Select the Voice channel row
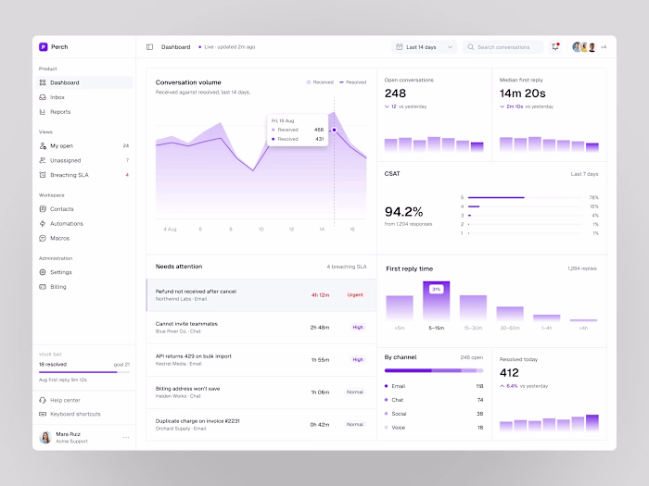 coord(434,428)
